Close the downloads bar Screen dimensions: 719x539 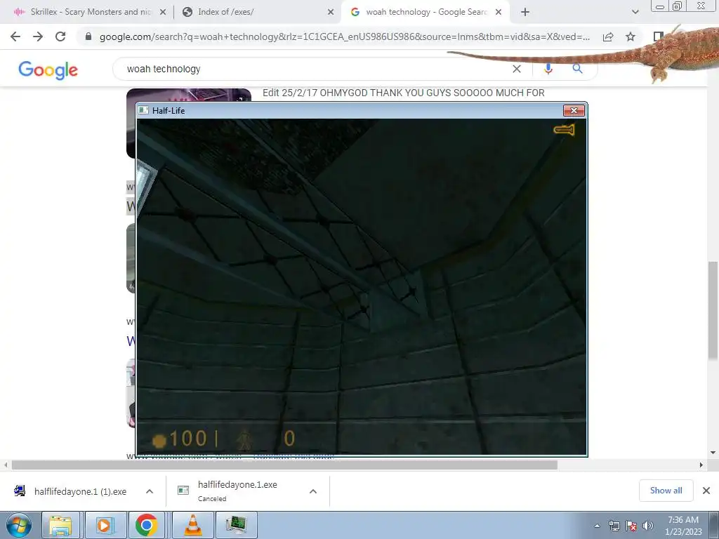coord(706,491)
